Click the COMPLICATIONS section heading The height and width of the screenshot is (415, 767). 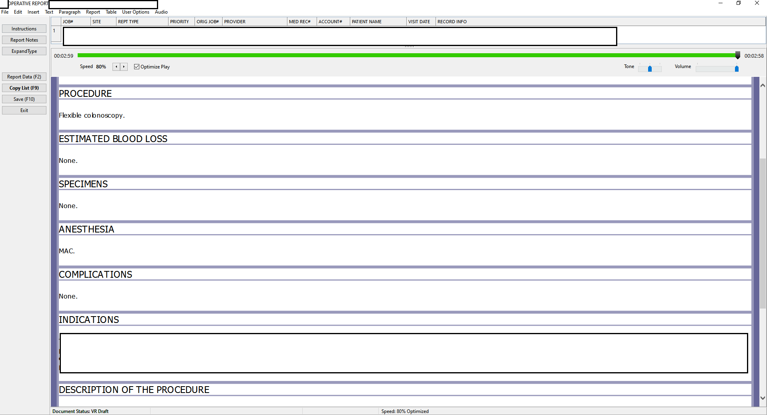96,275
